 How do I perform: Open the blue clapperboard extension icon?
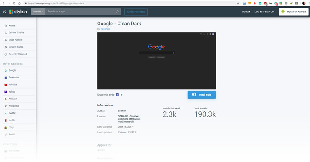(x=245, y=3)
